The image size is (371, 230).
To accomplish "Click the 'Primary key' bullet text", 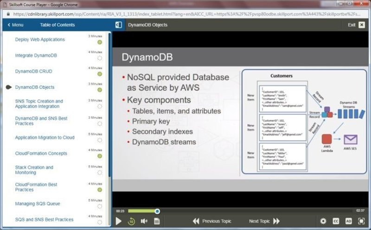I will [151, 121].
